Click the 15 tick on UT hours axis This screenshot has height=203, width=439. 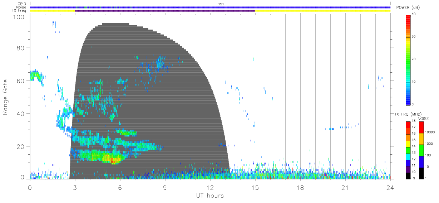(x=255, y=188)
